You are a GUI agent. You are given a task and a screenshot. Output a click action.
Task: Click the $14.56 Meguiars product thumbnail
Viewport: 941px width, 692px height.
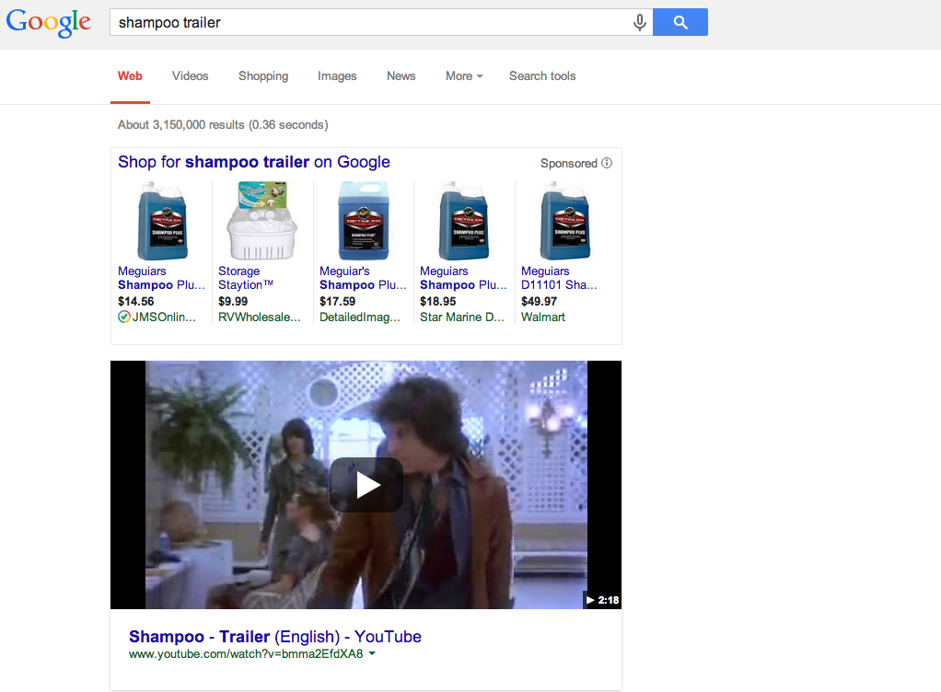pyautogui.click(x=163, y=221)
